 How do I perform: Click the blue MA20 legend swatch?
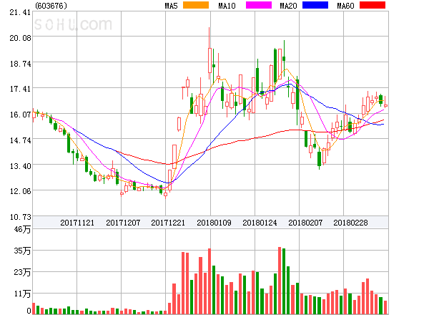tap(315, 5)
